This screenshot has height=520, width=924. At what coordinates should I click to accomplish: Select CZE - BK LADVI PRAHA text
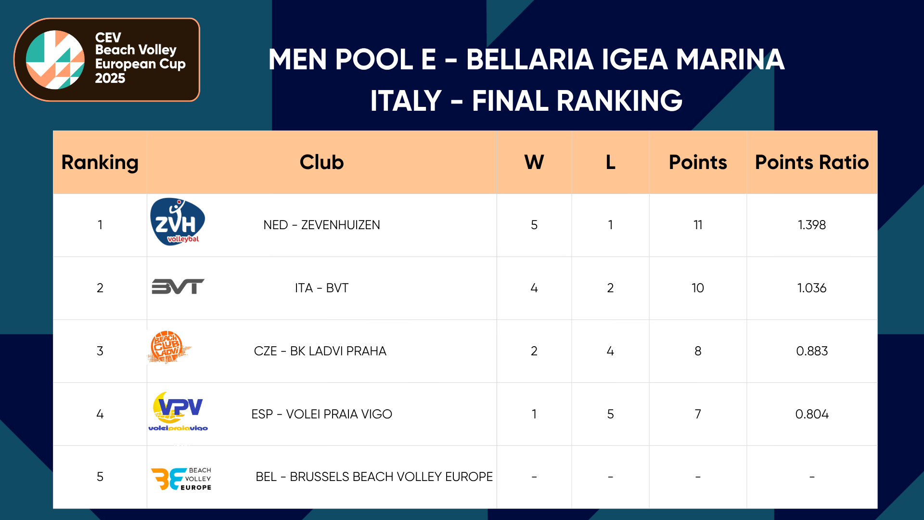click(320, 351)
